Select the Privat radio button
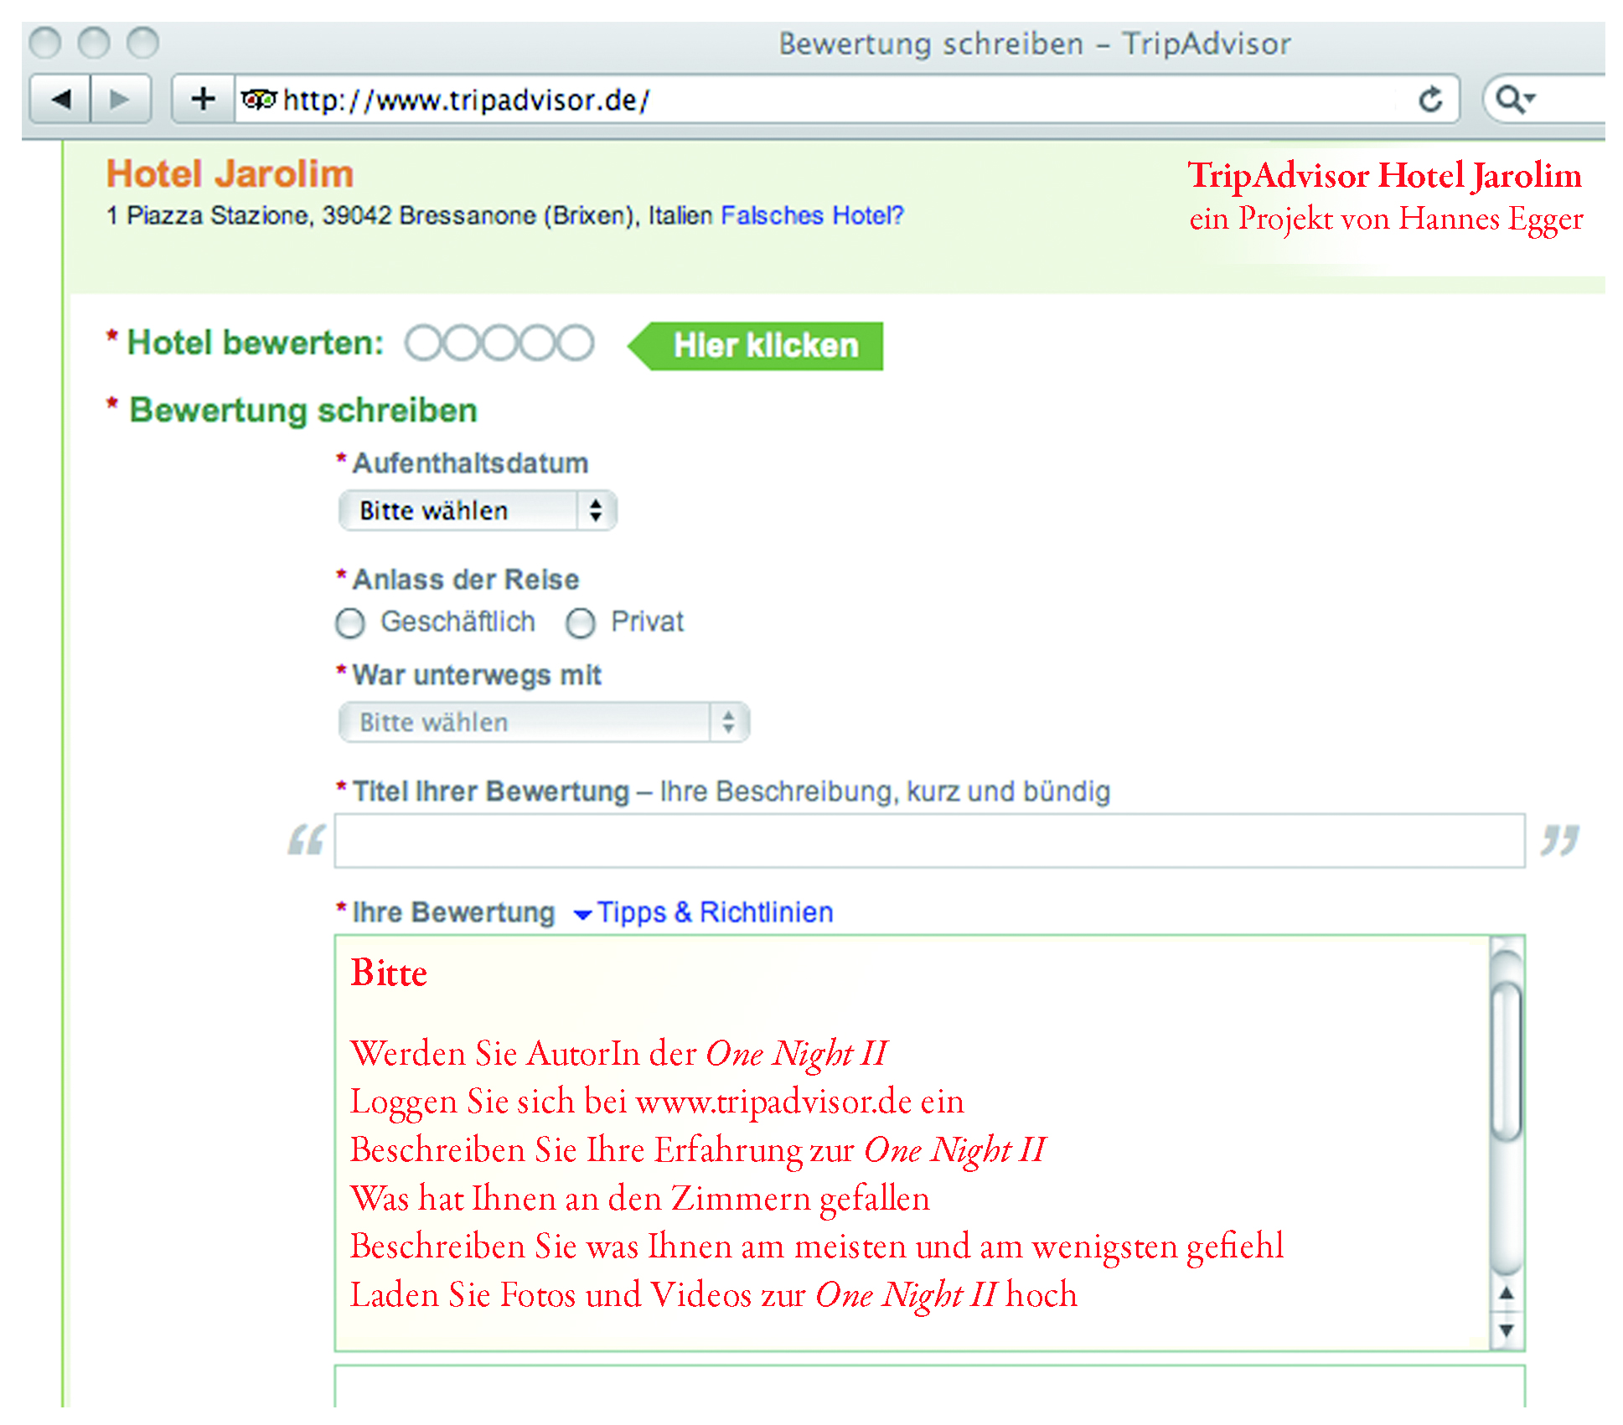Screen dimensions: 1623x1425 580,623
